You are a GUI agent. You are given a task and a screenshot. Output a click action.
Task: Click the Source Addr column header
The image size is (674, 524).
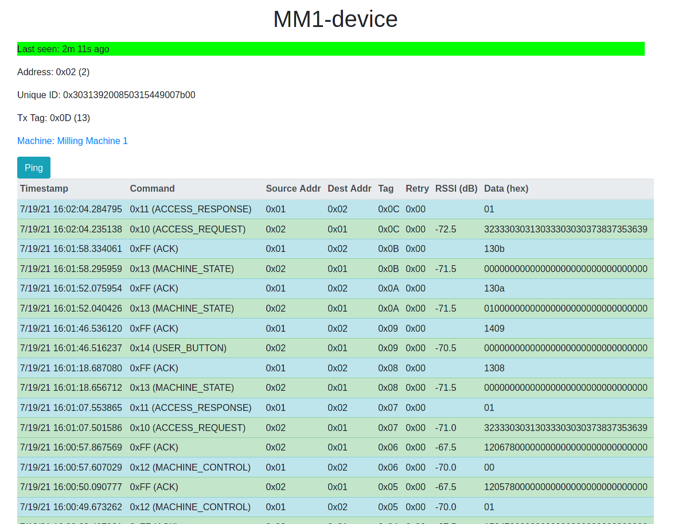[293, 188]
